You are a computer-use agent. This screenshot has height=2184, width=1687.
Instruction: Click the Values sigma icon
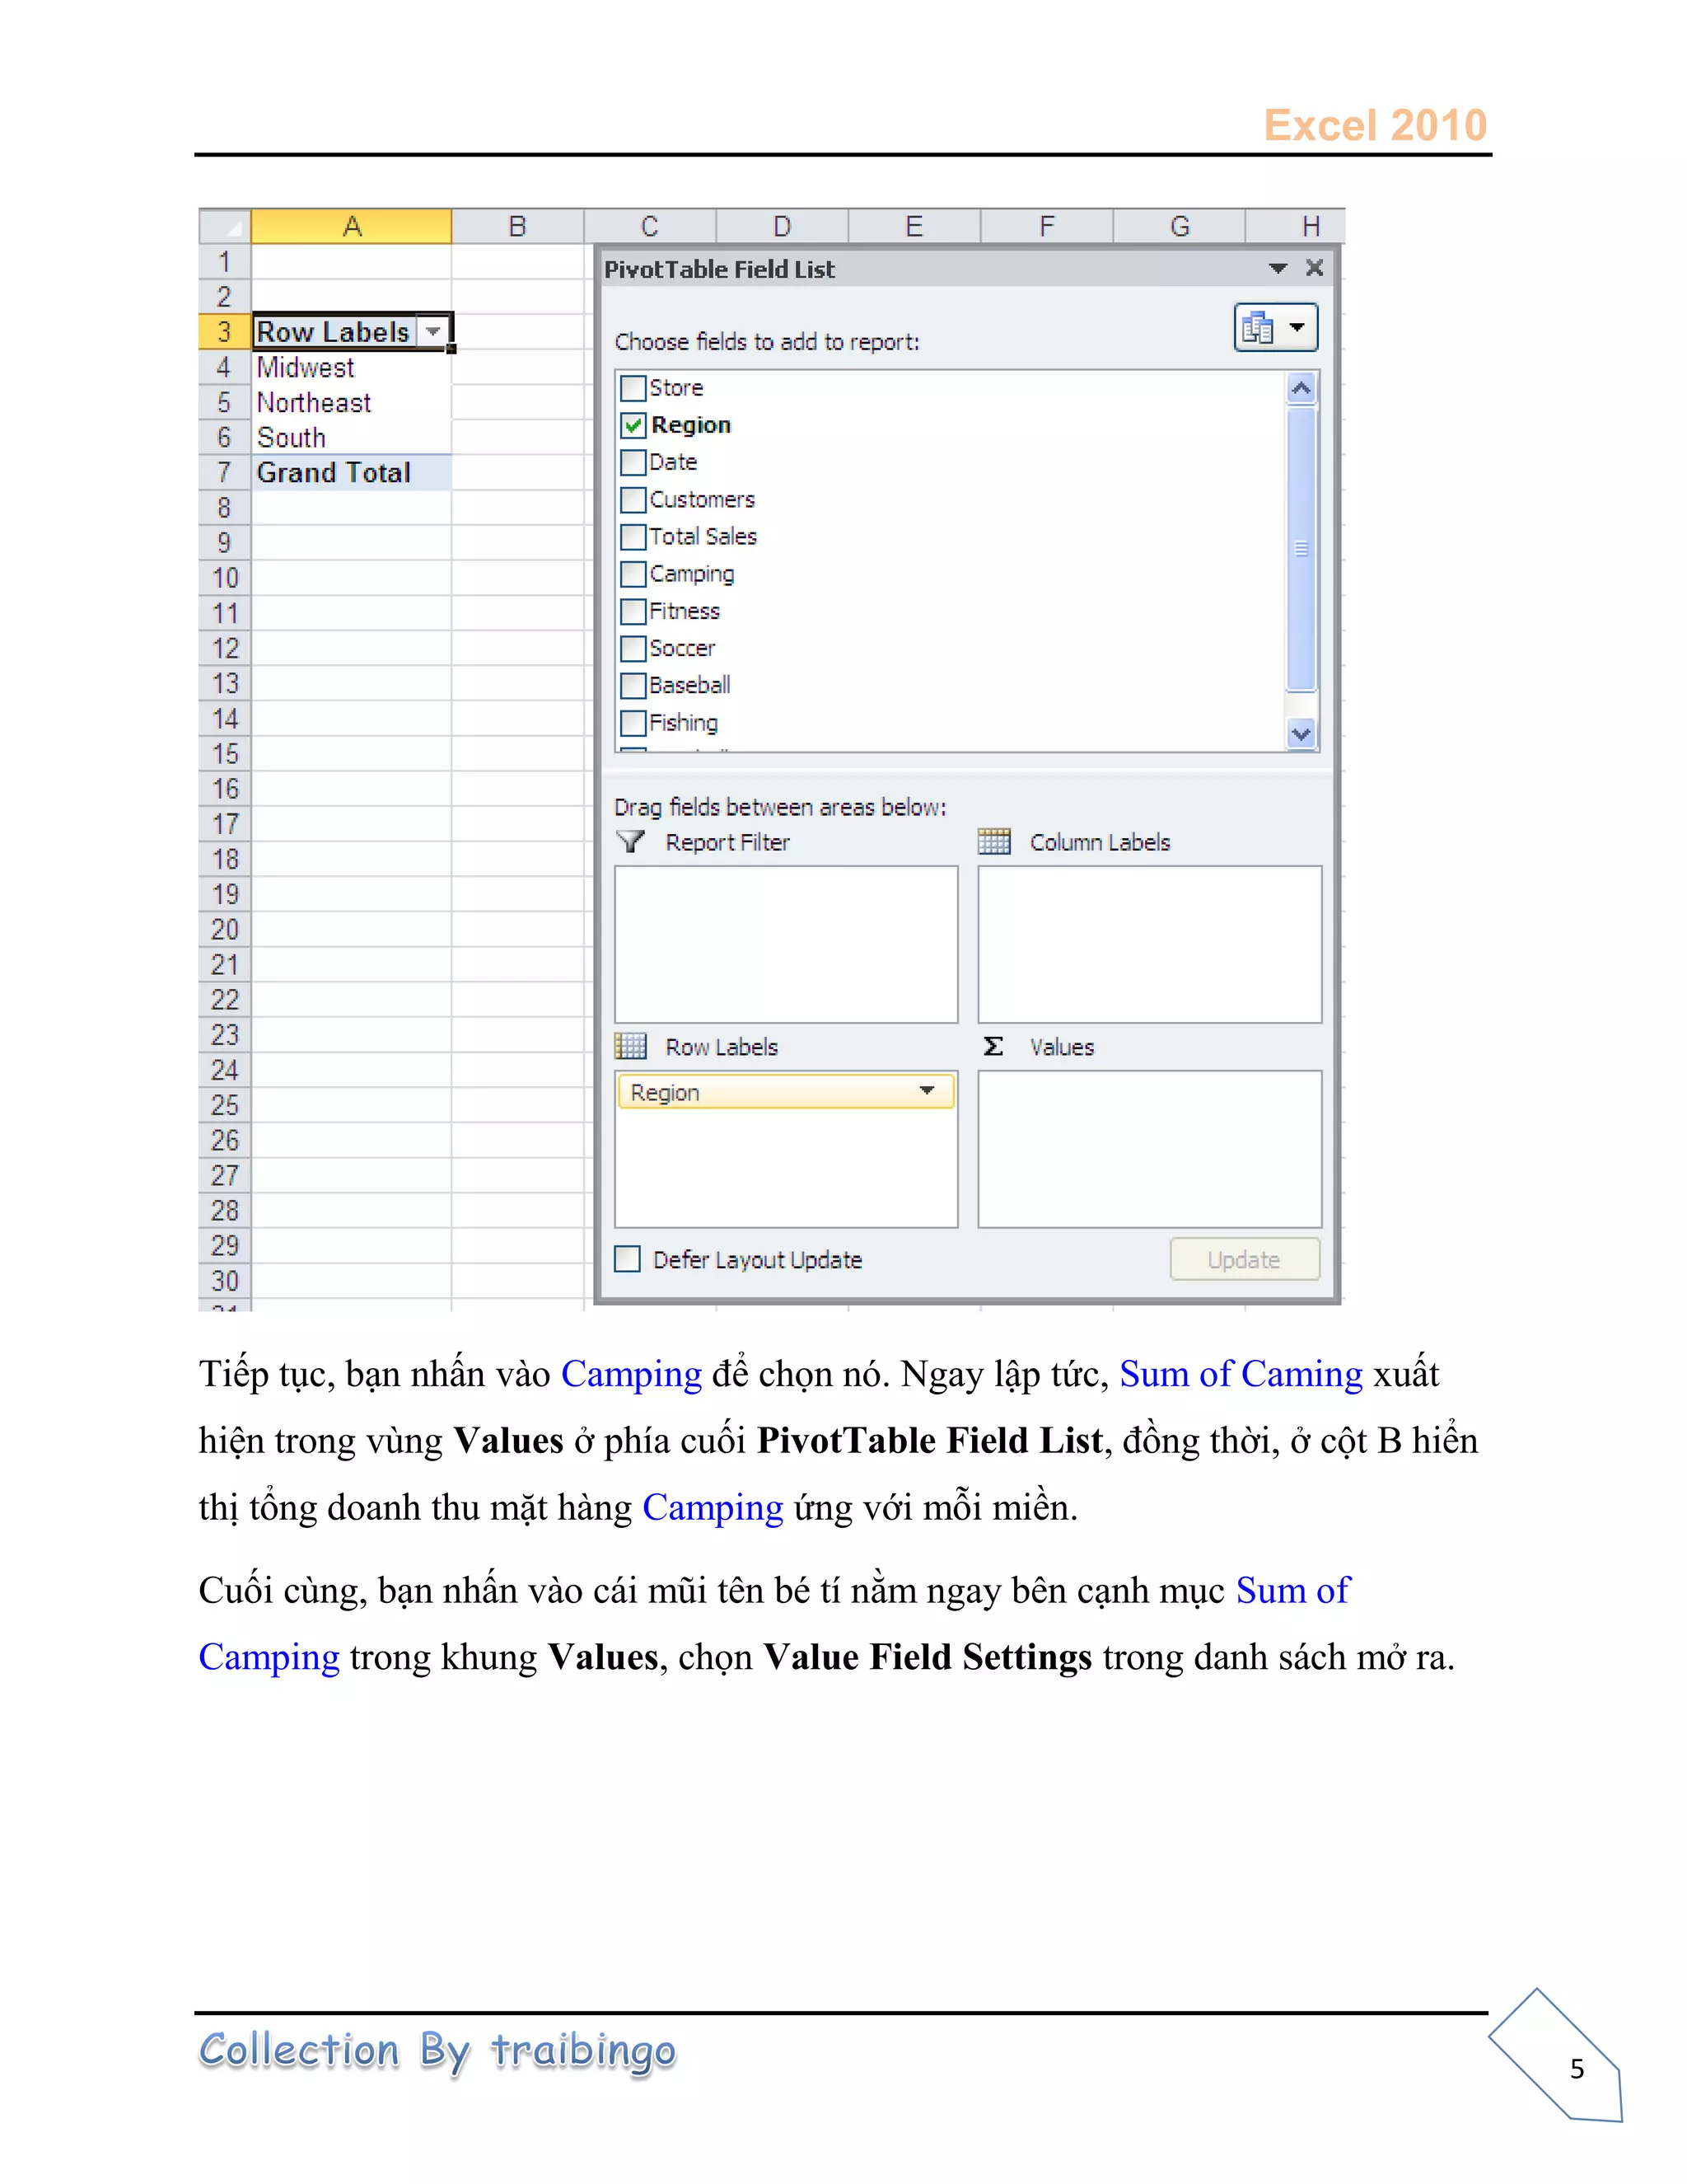tap(993, 1047)
